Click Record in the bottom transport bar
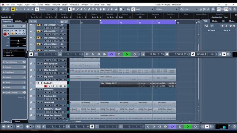 [x=196, y=126]
